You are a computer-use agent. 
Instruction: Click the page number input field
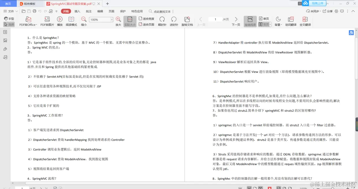[x=215, y=19]
